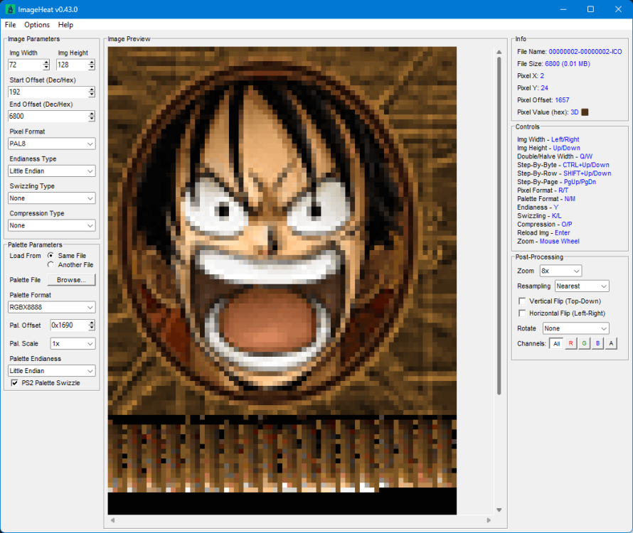Click the Luffy face image preview
This screenshot has width=633, height=533.
pos(282,281)
